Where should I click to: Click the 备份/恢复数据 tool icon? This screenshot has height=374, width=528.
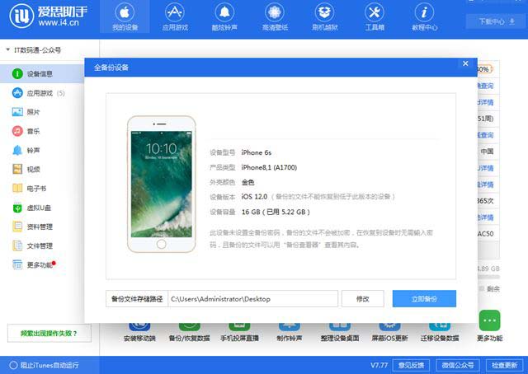pyautogui.click(x=189, y=331)
